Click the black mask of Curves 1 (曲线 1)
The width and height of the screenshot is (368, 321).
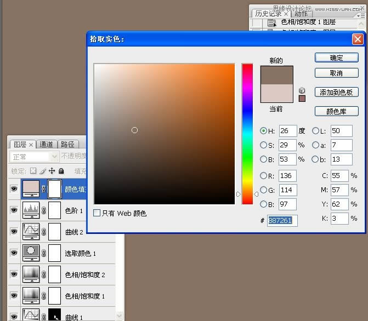pyautogui.click(x=54, y=314)
